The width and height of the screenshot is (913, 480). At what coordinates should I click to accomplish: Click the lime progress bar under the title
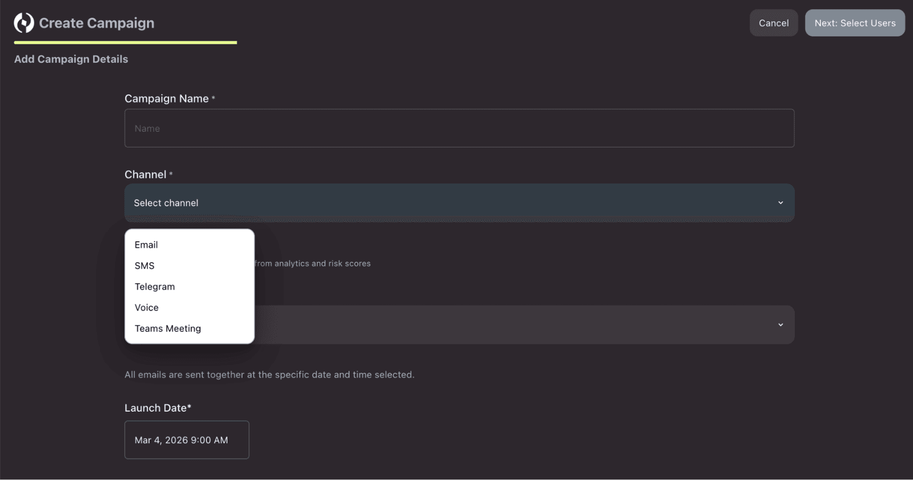tap(125, 43)
